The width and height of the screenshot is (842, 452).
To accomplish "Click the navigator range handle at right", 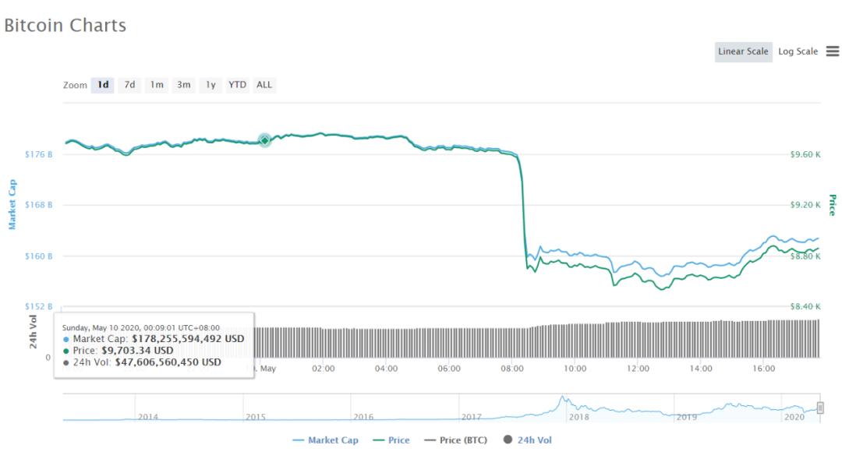I will pos(820,408).
